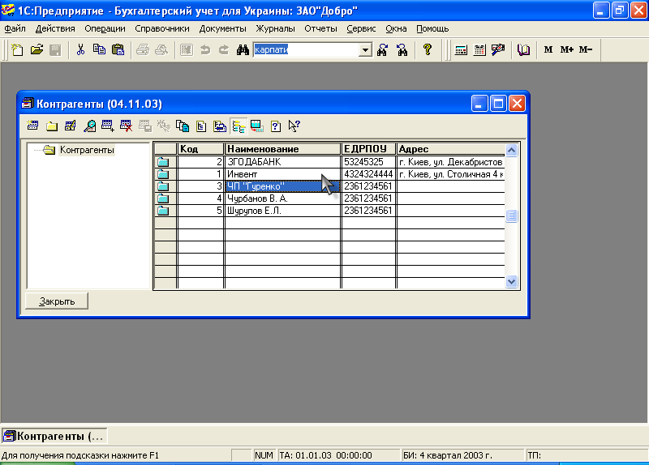The image size is (649, 465).
Task: Open the Действия menu
Action: [55, 28]
